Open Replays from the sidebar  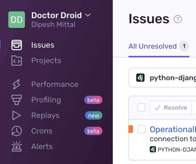45,115
